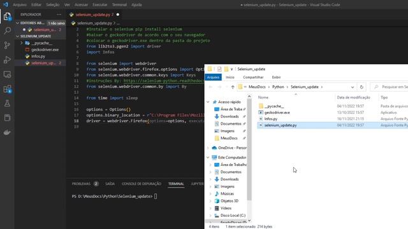Open Explorer panel more actions ellipsis
Viewport: 408px width, 229px height.
(59, 15)
